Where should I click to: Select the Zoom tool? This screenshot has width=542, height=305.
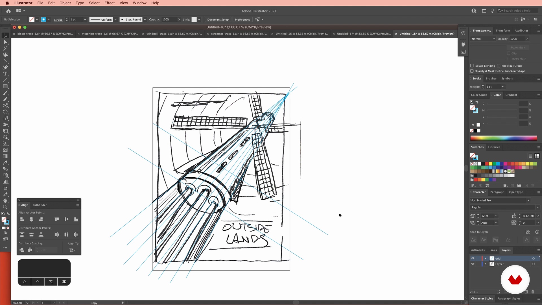5,207
